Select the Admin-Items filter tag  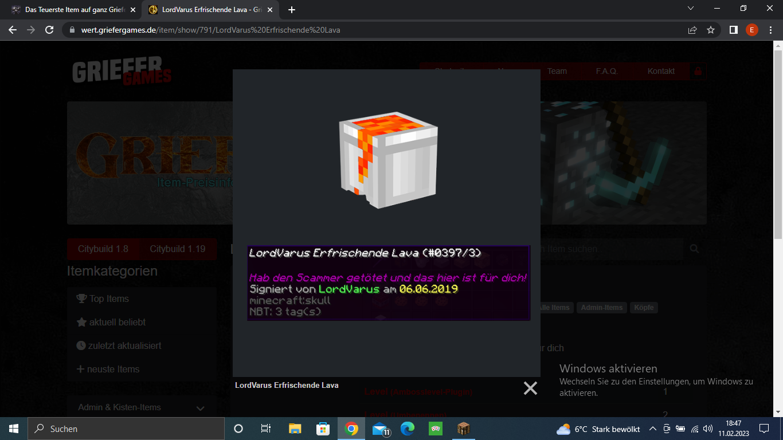[x=602, y=308]
